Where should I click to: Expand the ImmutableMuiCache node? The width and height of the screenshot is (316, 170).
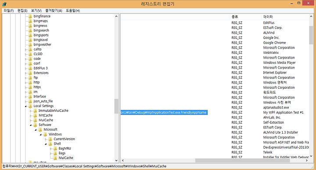pos(31,111)
